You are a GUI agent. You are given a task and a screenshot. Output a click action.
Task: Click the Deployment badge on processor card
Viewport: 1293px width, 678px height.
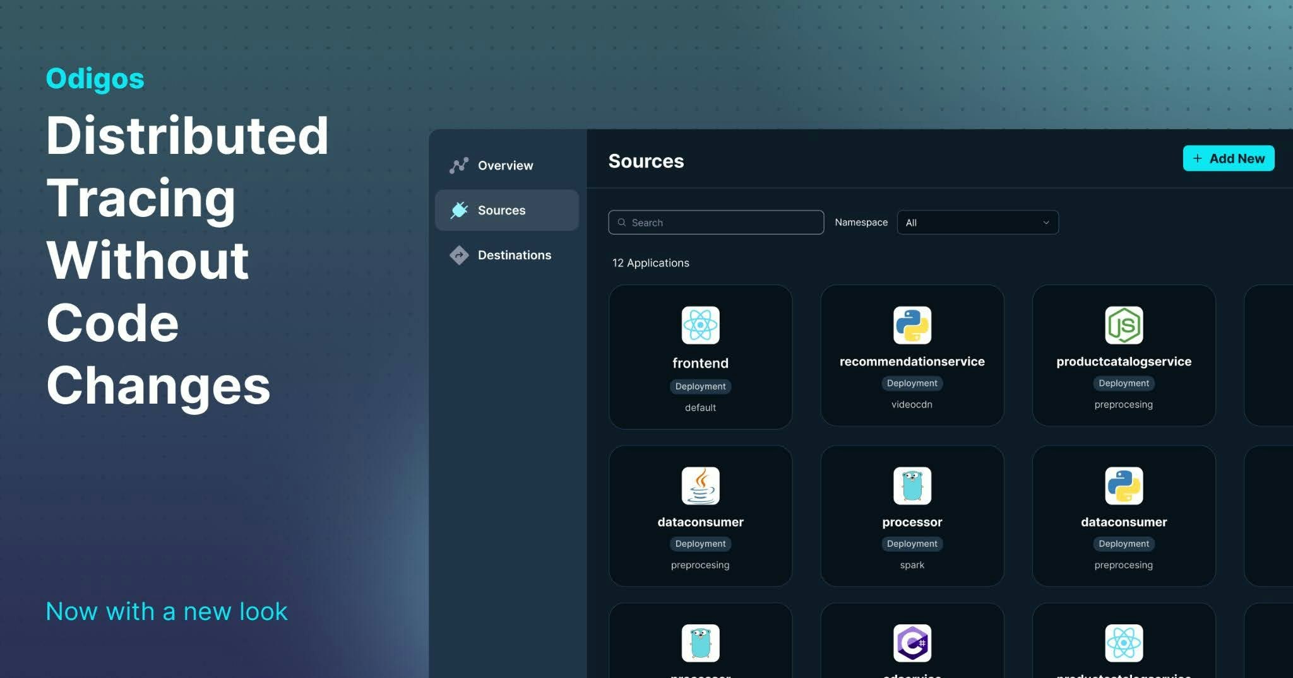[x=912, y=544]
